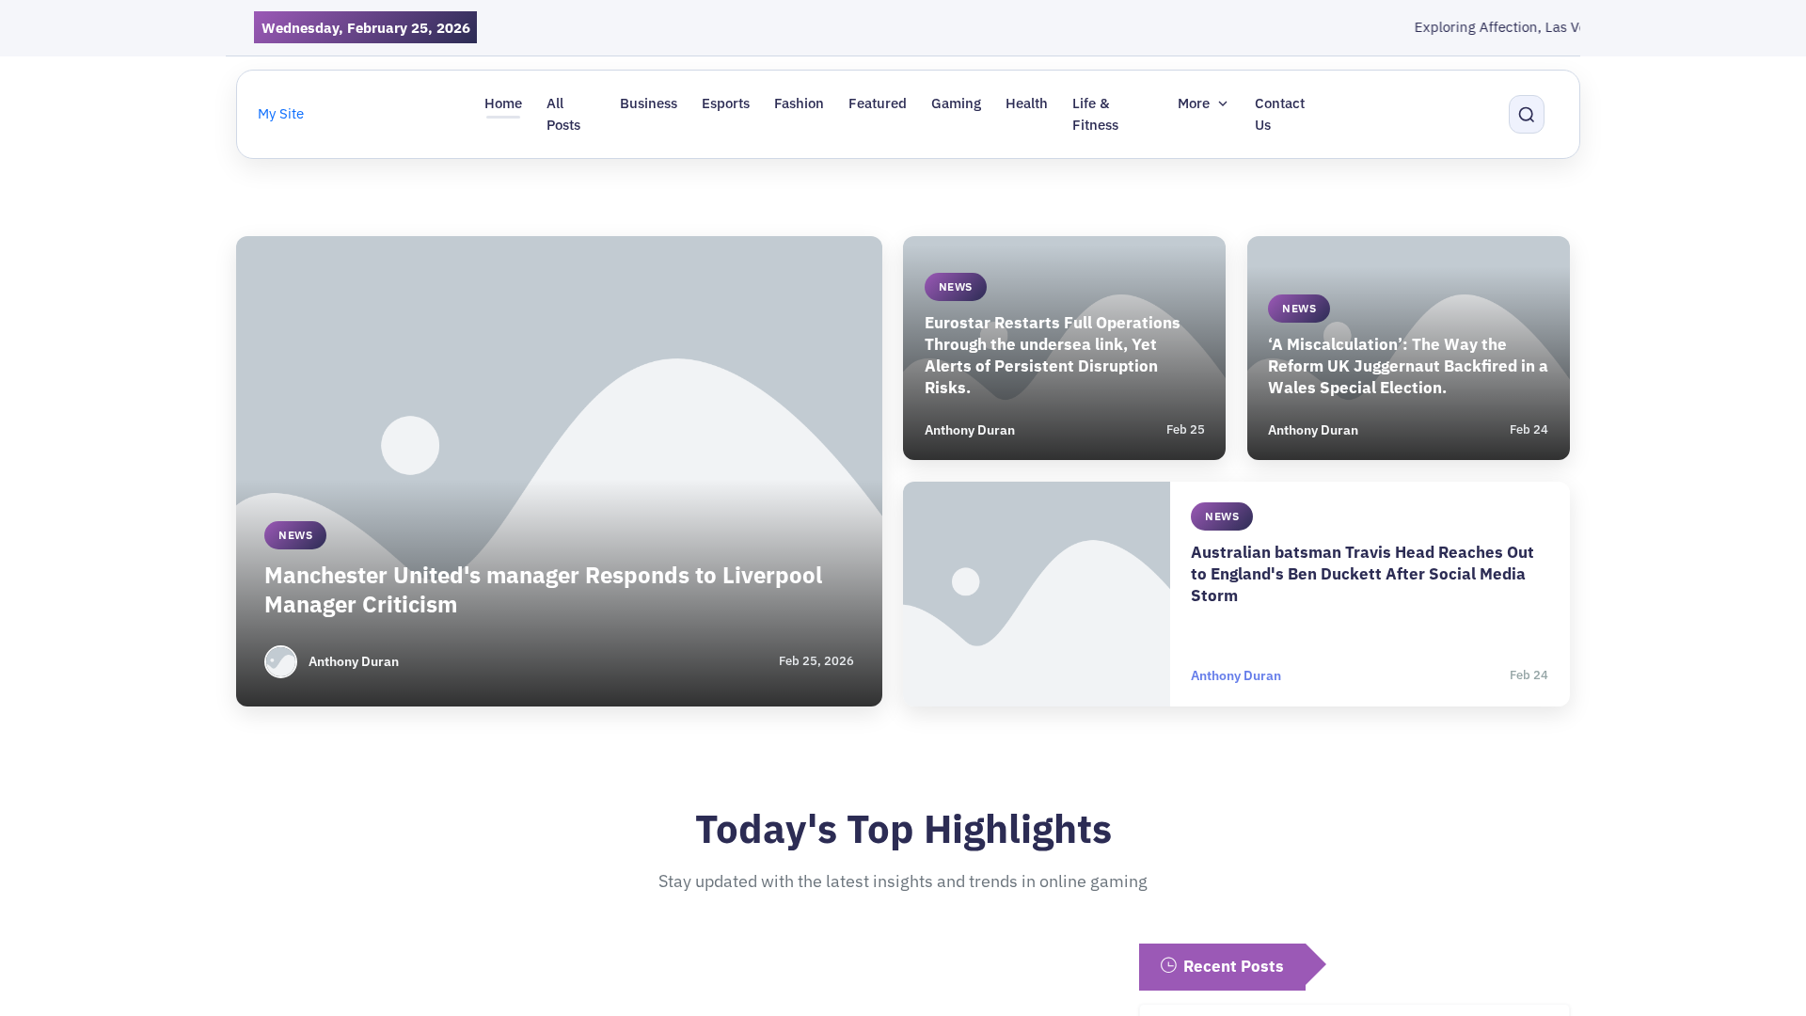The image size is (1806, 1016).
Task: Click the NEWS badge on the Travis Head story
Action: coord(1221,516)
